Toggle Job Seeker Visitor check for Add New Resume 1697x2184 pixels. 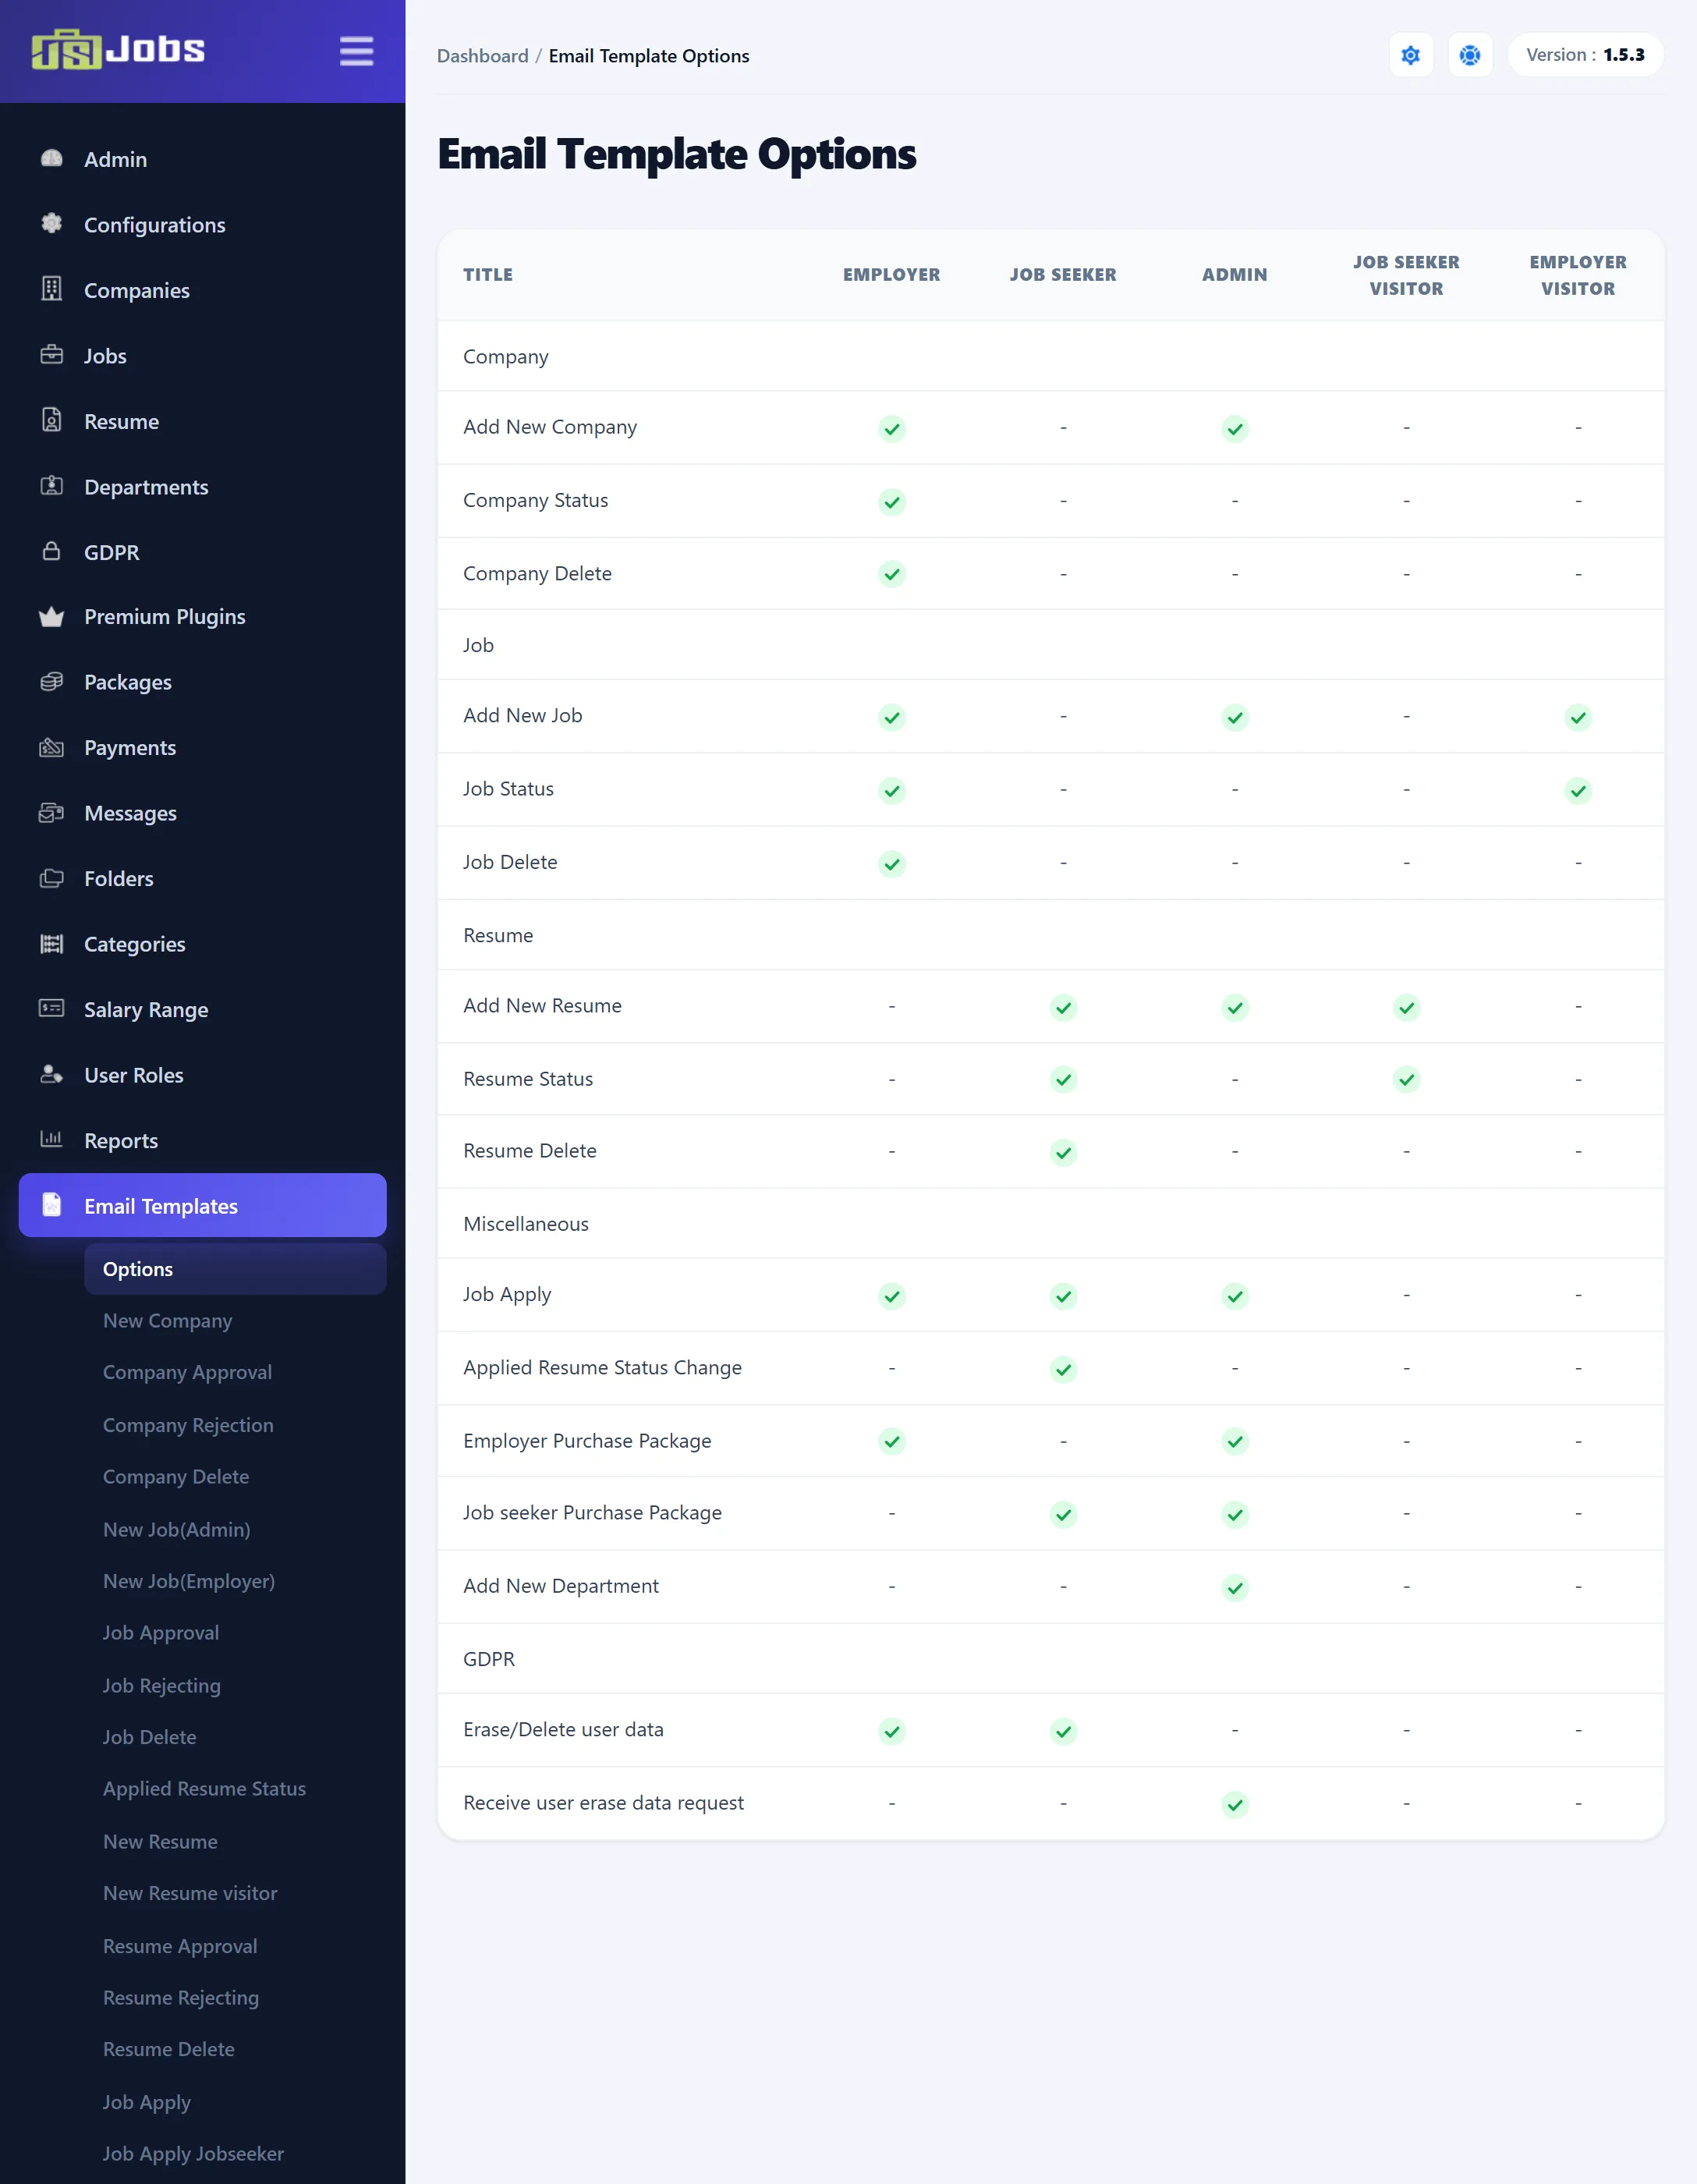point(1406,1007)
